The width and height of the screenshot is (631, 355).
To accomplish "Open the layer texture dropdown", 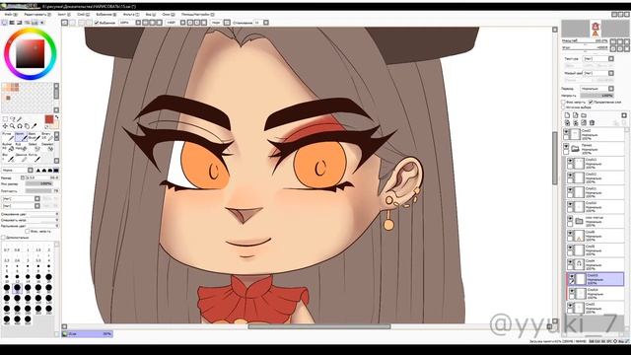I will pos(611,59).
